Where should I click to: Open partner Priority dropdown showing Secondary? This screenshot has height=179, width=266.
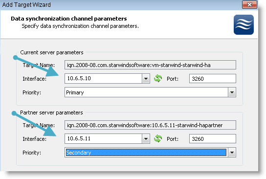click(x=232, y=153)
